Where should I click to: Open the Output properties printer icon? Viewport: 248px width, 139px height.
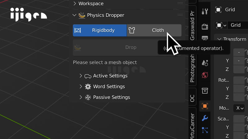(205, 38)
